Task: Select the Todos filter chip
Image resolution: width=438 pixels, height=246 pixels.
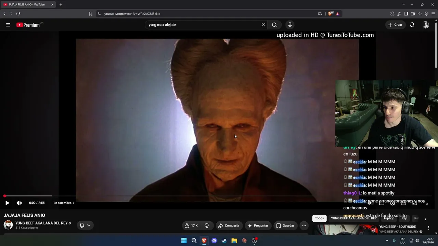Action: pyautogui.click(x=319, y=218)
